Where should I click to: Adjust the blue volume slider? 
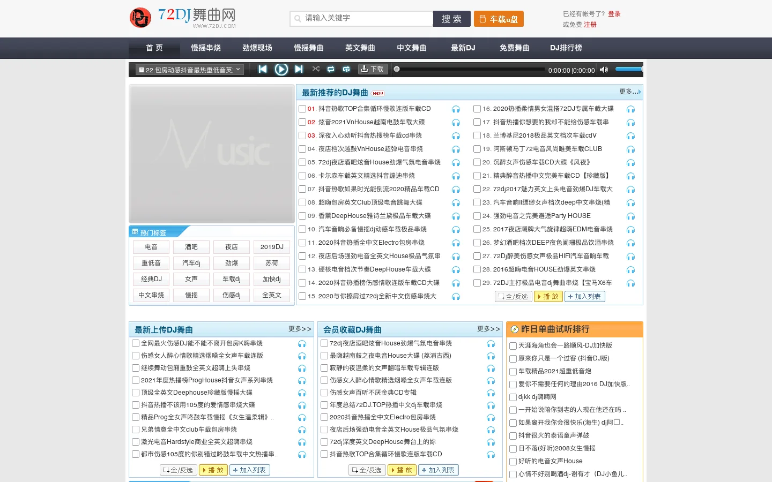coord(629,69)
